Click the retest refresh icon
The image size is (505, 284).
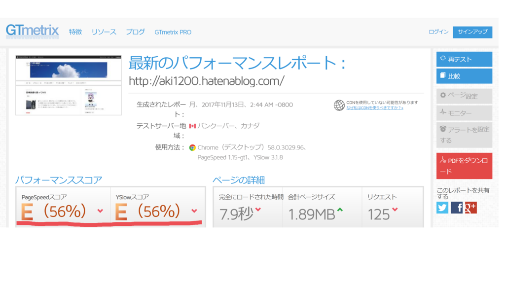(x=443, y=58)
